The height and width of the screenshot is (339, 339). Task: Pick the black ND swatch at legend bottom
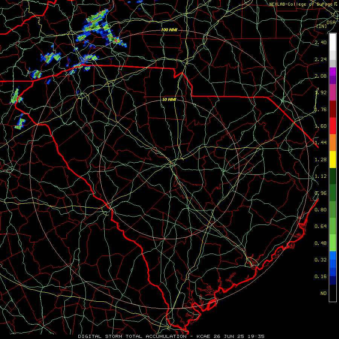click(333, 293)
